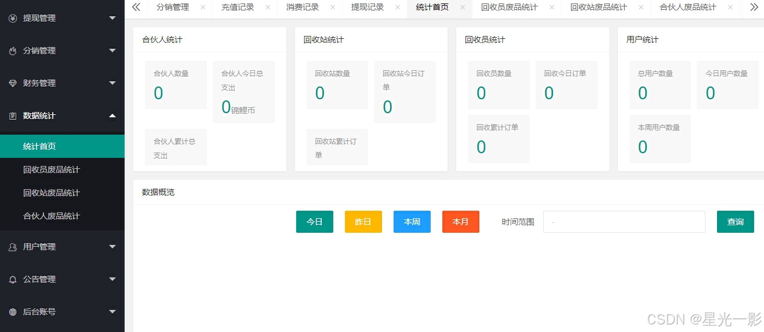
Task: Click the 回收今日订单 stat card
Action: click(566, 85)
